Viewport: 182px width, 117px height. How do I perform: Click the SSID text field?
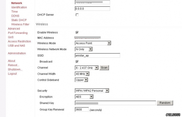pos(97,55)
